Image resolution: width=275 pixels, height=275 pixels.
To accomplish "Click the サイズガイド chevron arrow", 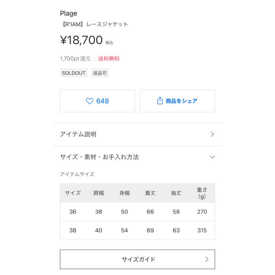I will 207,260.
